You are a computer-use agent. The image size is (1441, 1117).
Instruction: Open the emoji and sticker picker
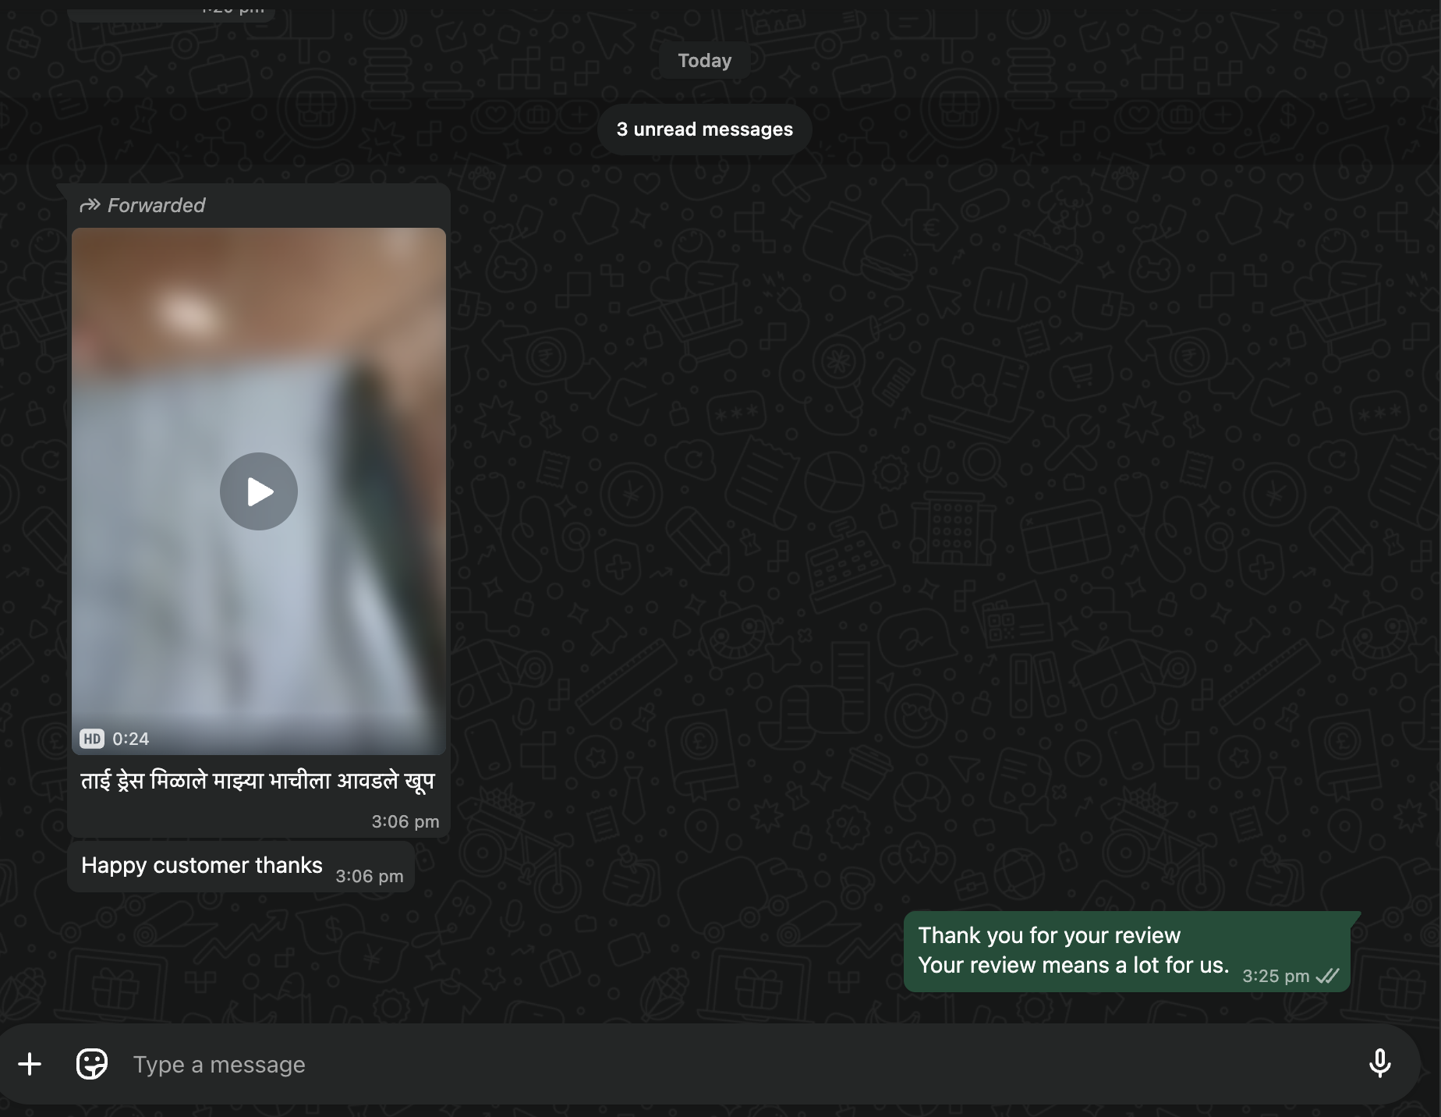[91, 1064]
